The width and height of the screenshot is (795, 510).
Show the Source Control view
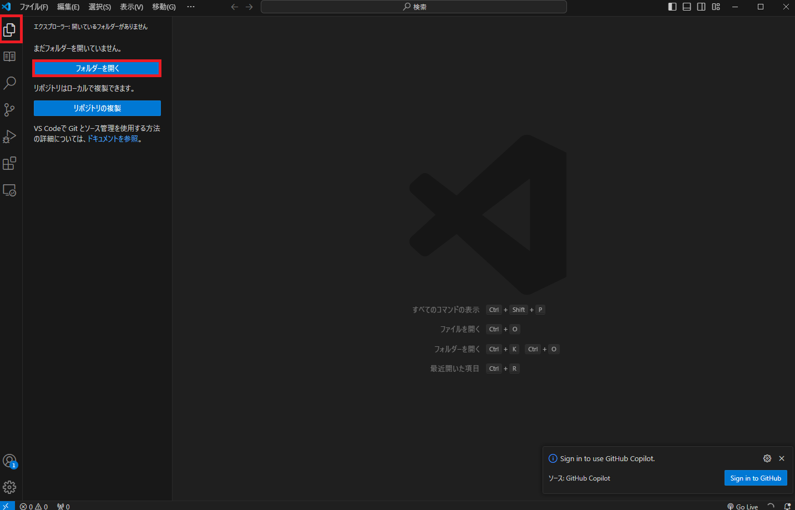pyautogui.click(x=9, y=110)
